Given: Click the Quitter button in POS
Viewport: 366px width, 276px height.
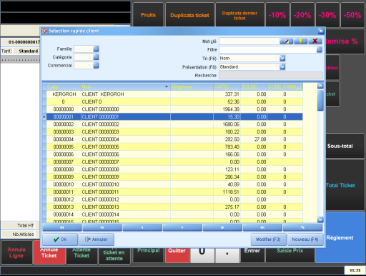Looking at the screenshot, I should 177,255.
